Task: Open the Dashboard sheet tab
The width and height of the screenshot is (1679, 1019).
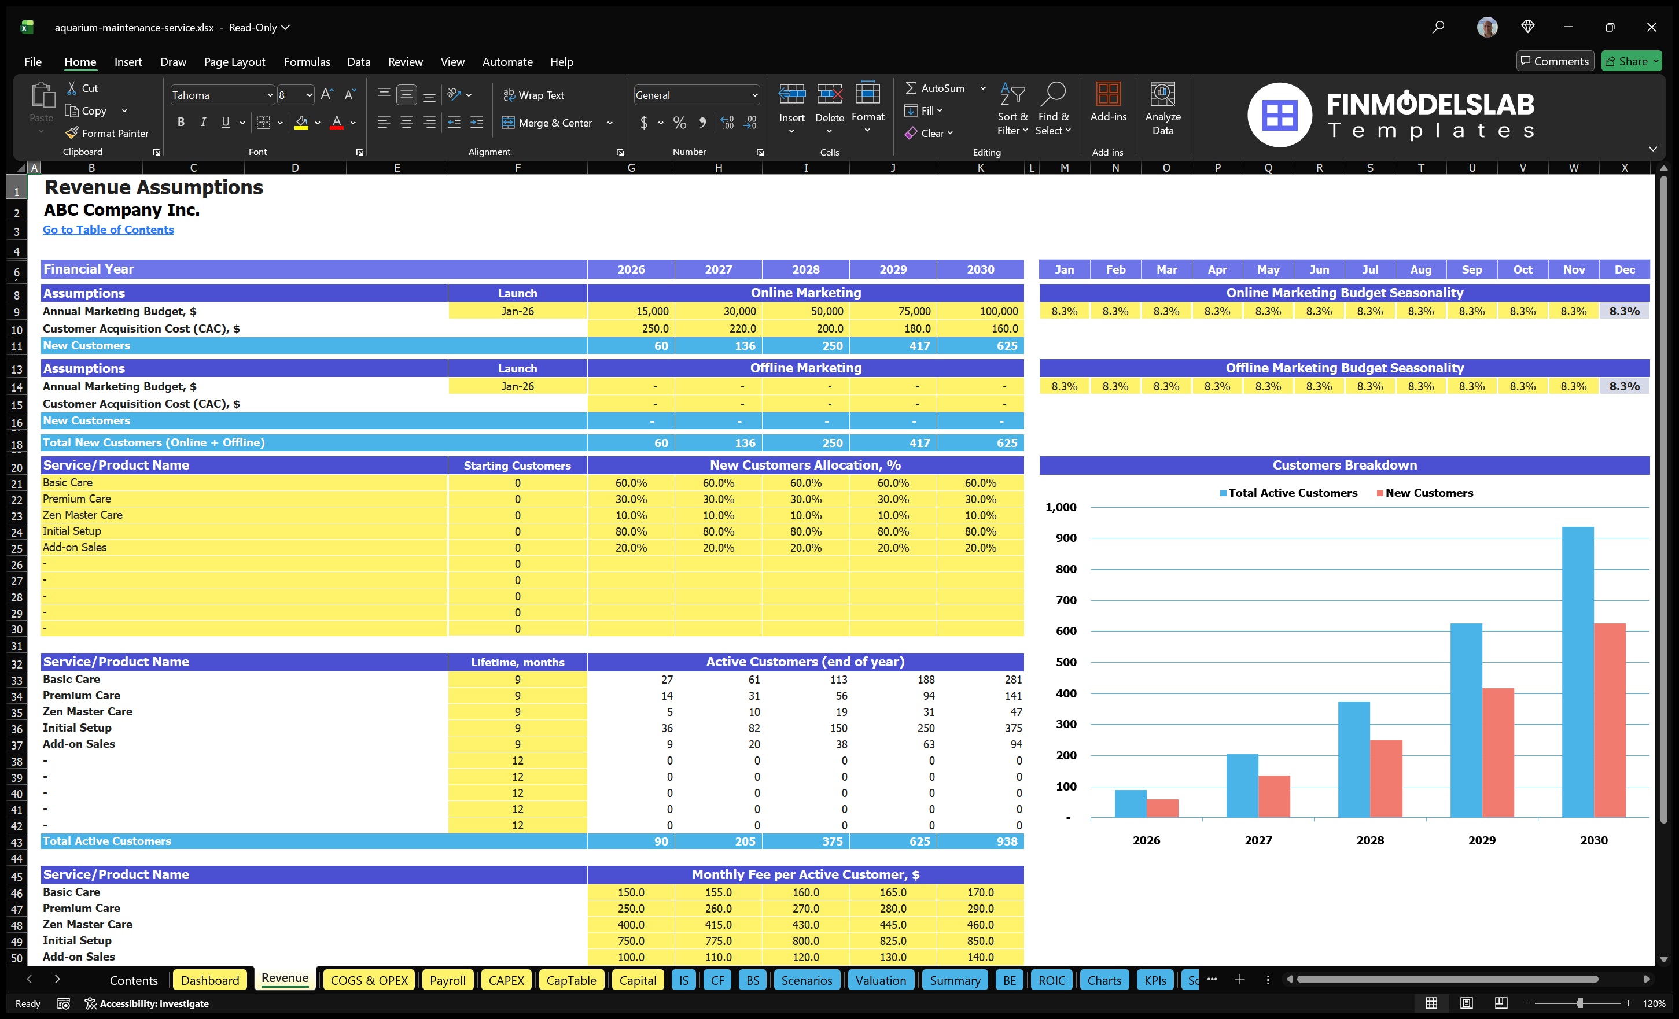Action: (210, 980)
